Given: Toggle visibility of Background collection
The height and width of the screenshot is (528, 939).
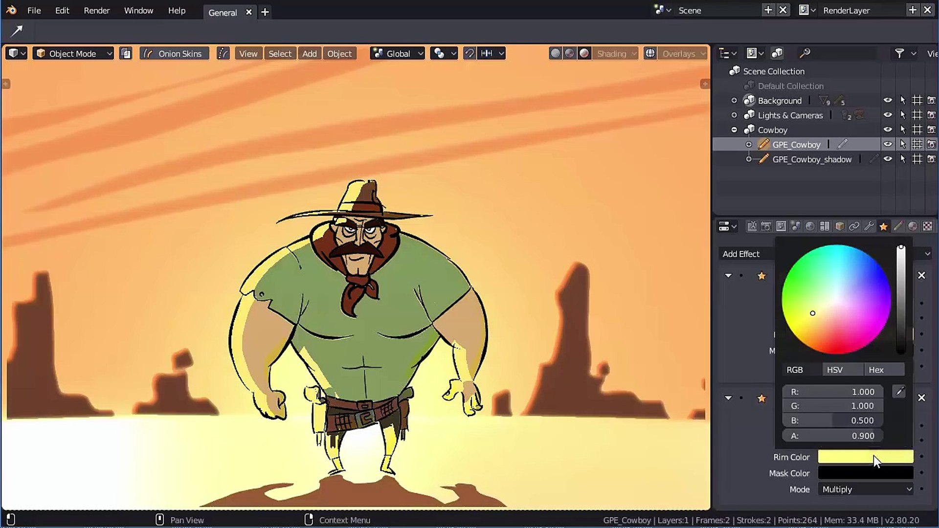Looking at the screenshot, I should coord(888,101).
